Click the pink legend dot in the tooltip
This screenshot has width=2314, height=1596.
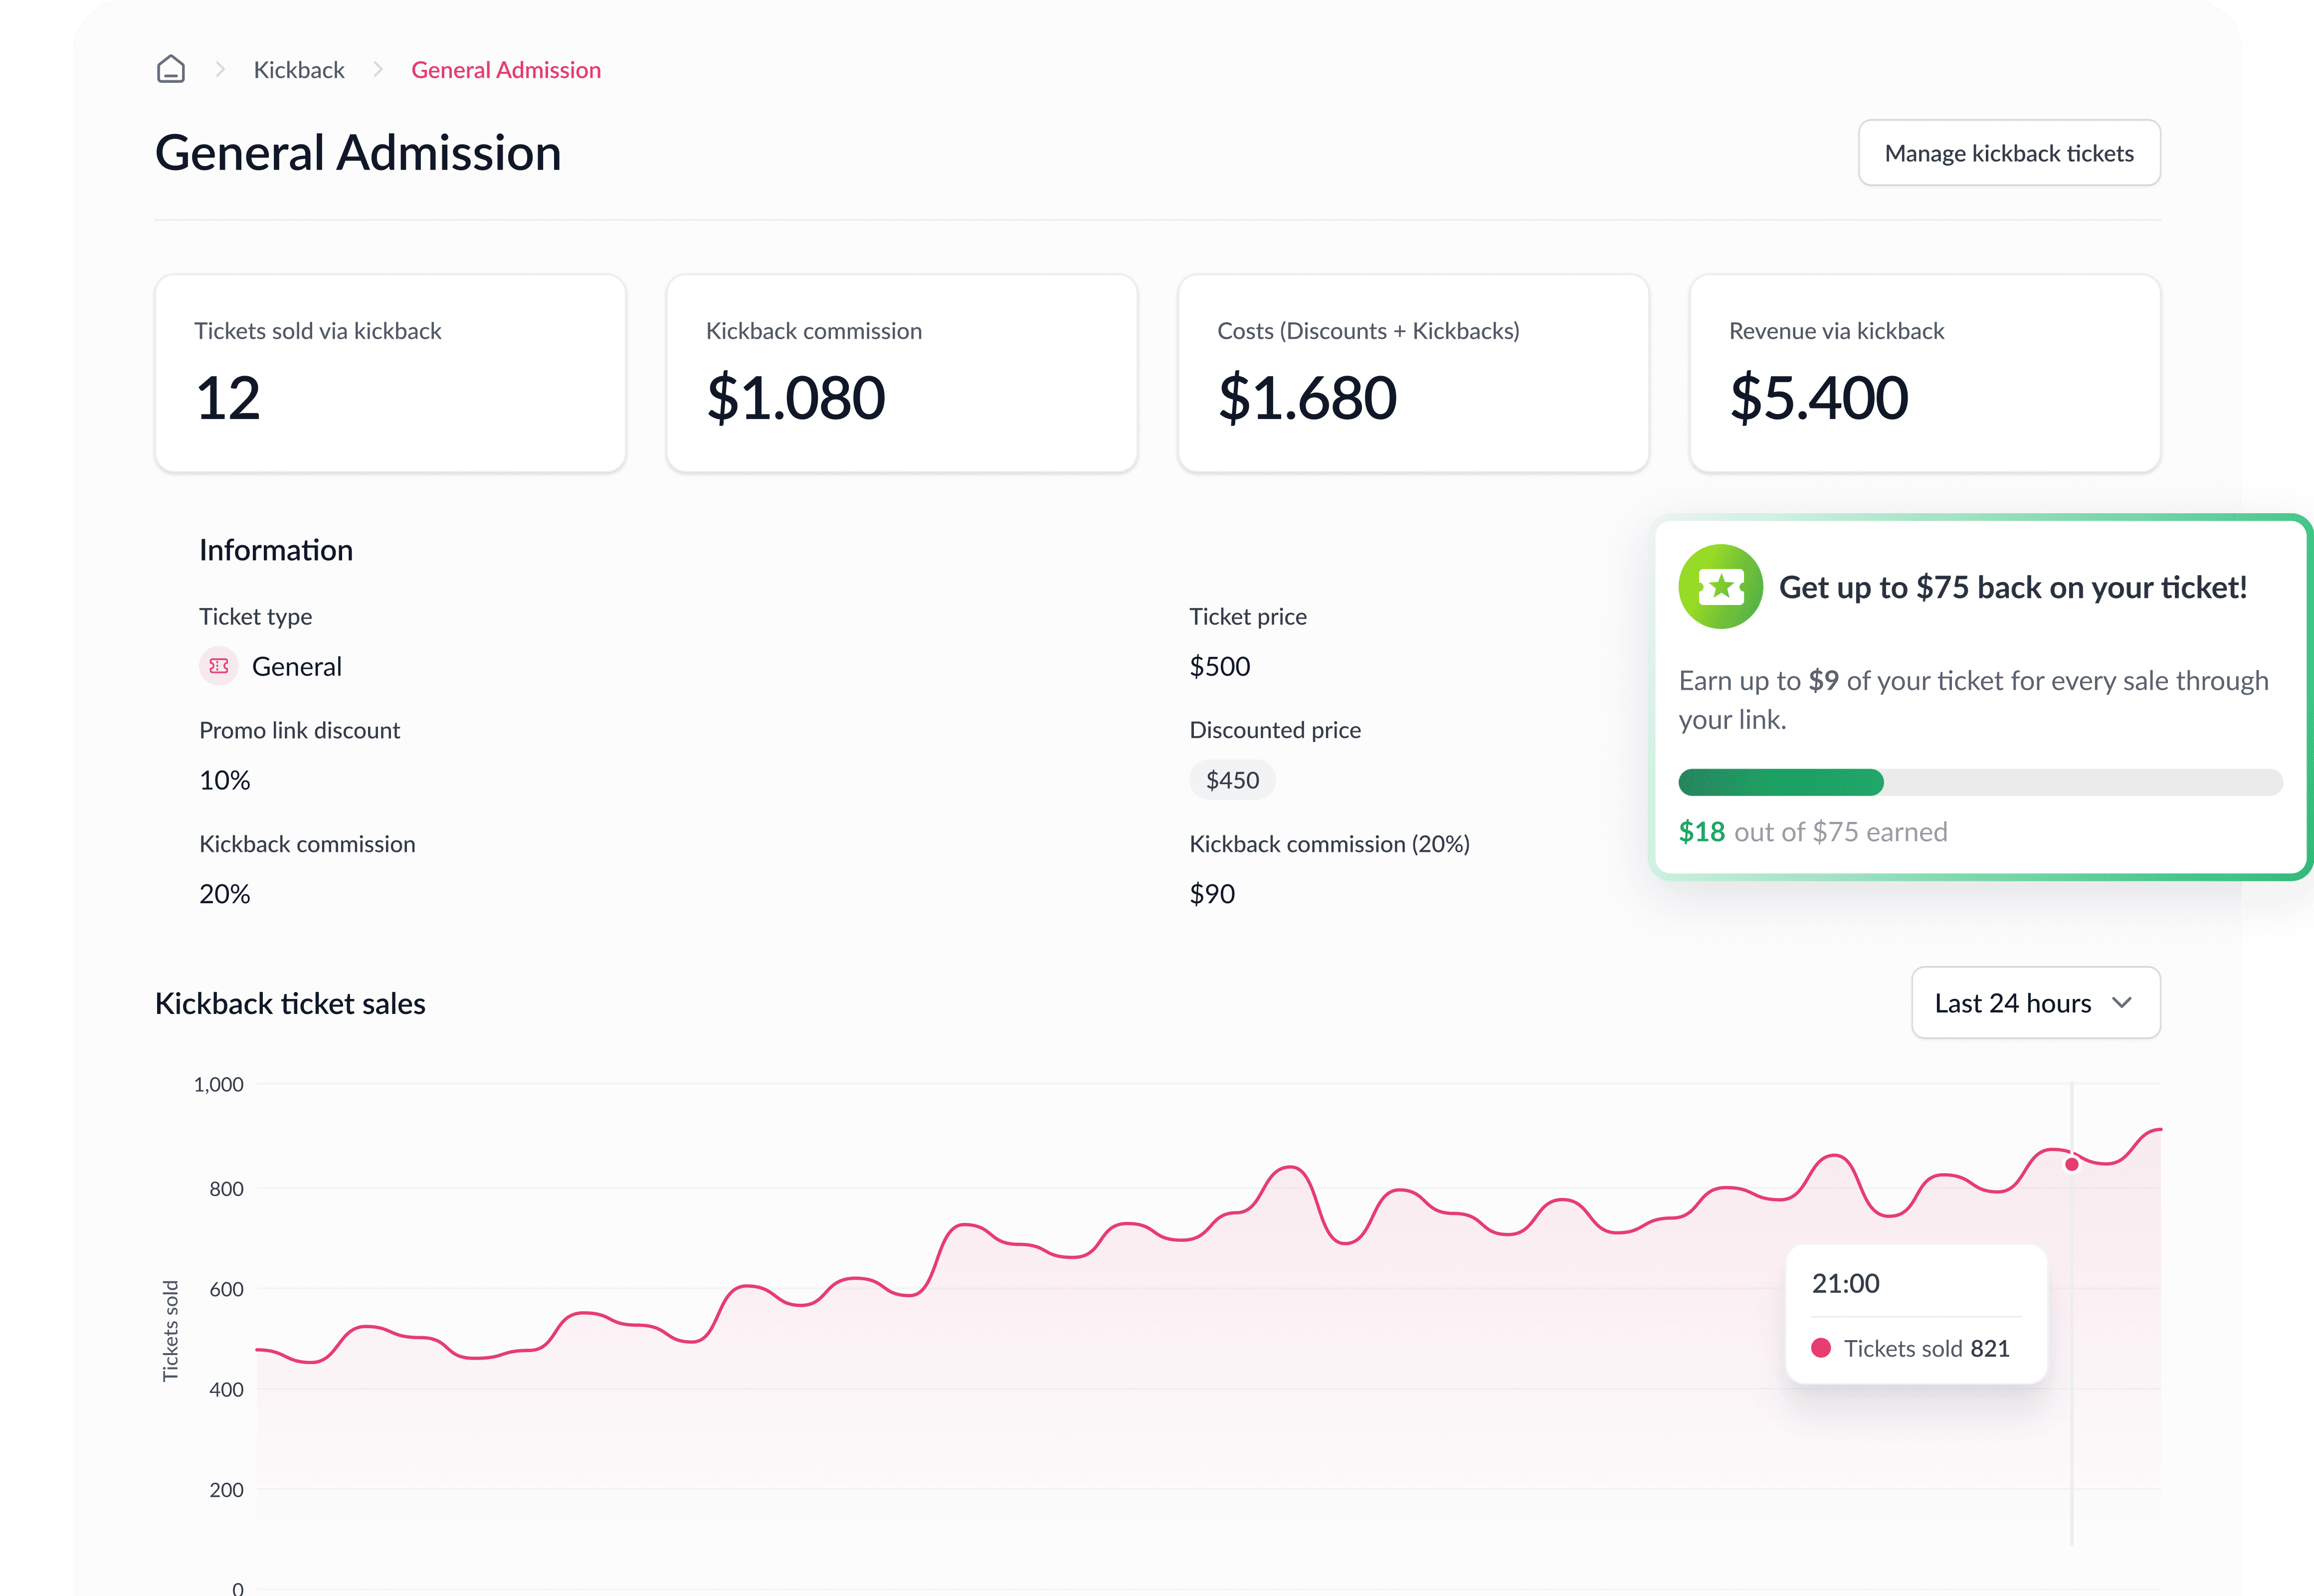(x=1821, y=1348)
